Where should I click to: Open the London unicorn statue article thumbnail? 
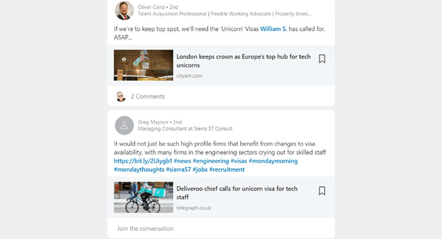coord(144,65)
